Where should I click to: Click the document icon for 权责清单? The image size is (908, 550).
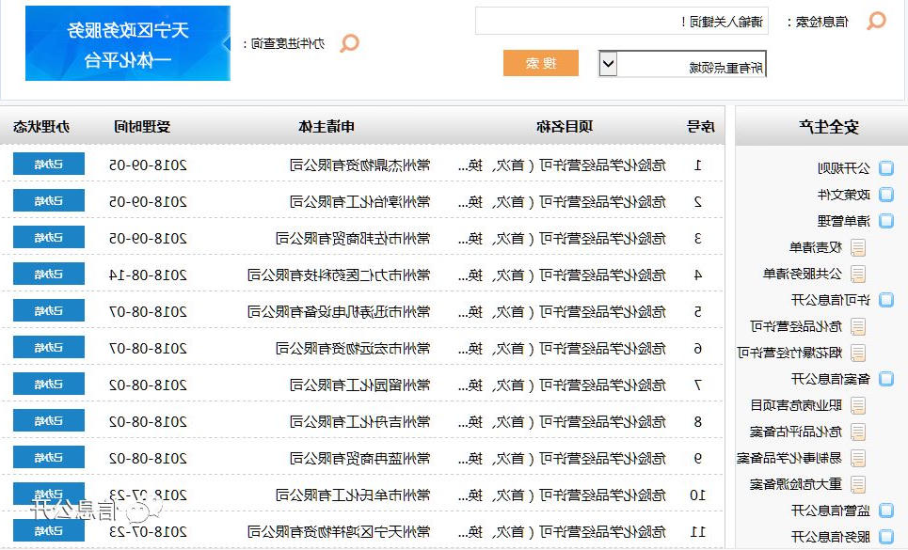tap(858, 247)
